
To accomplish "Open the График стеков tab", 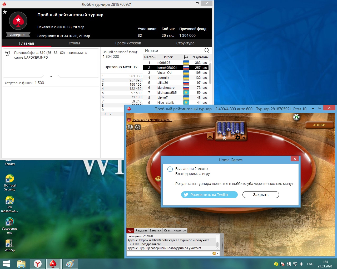I will [x=128, y=43].
